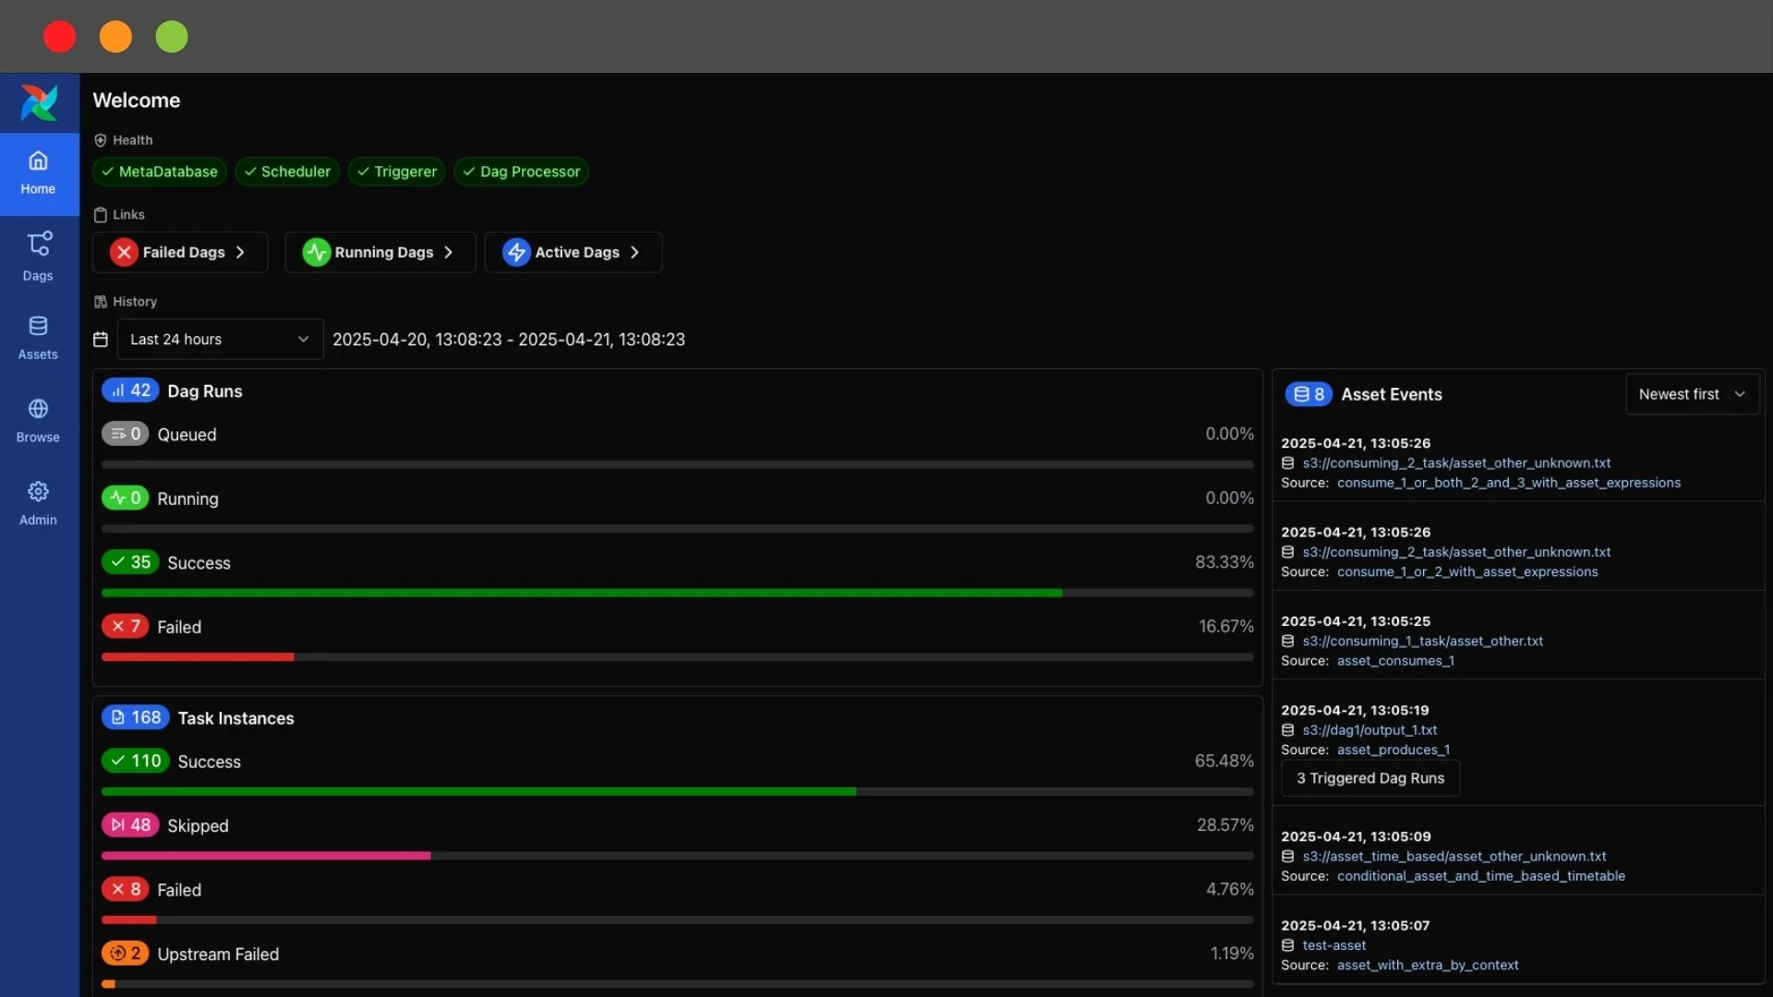Click the Running Dags chevron arrow
Viewport: 1773px width, 997px height.
(x=449, y=252)
